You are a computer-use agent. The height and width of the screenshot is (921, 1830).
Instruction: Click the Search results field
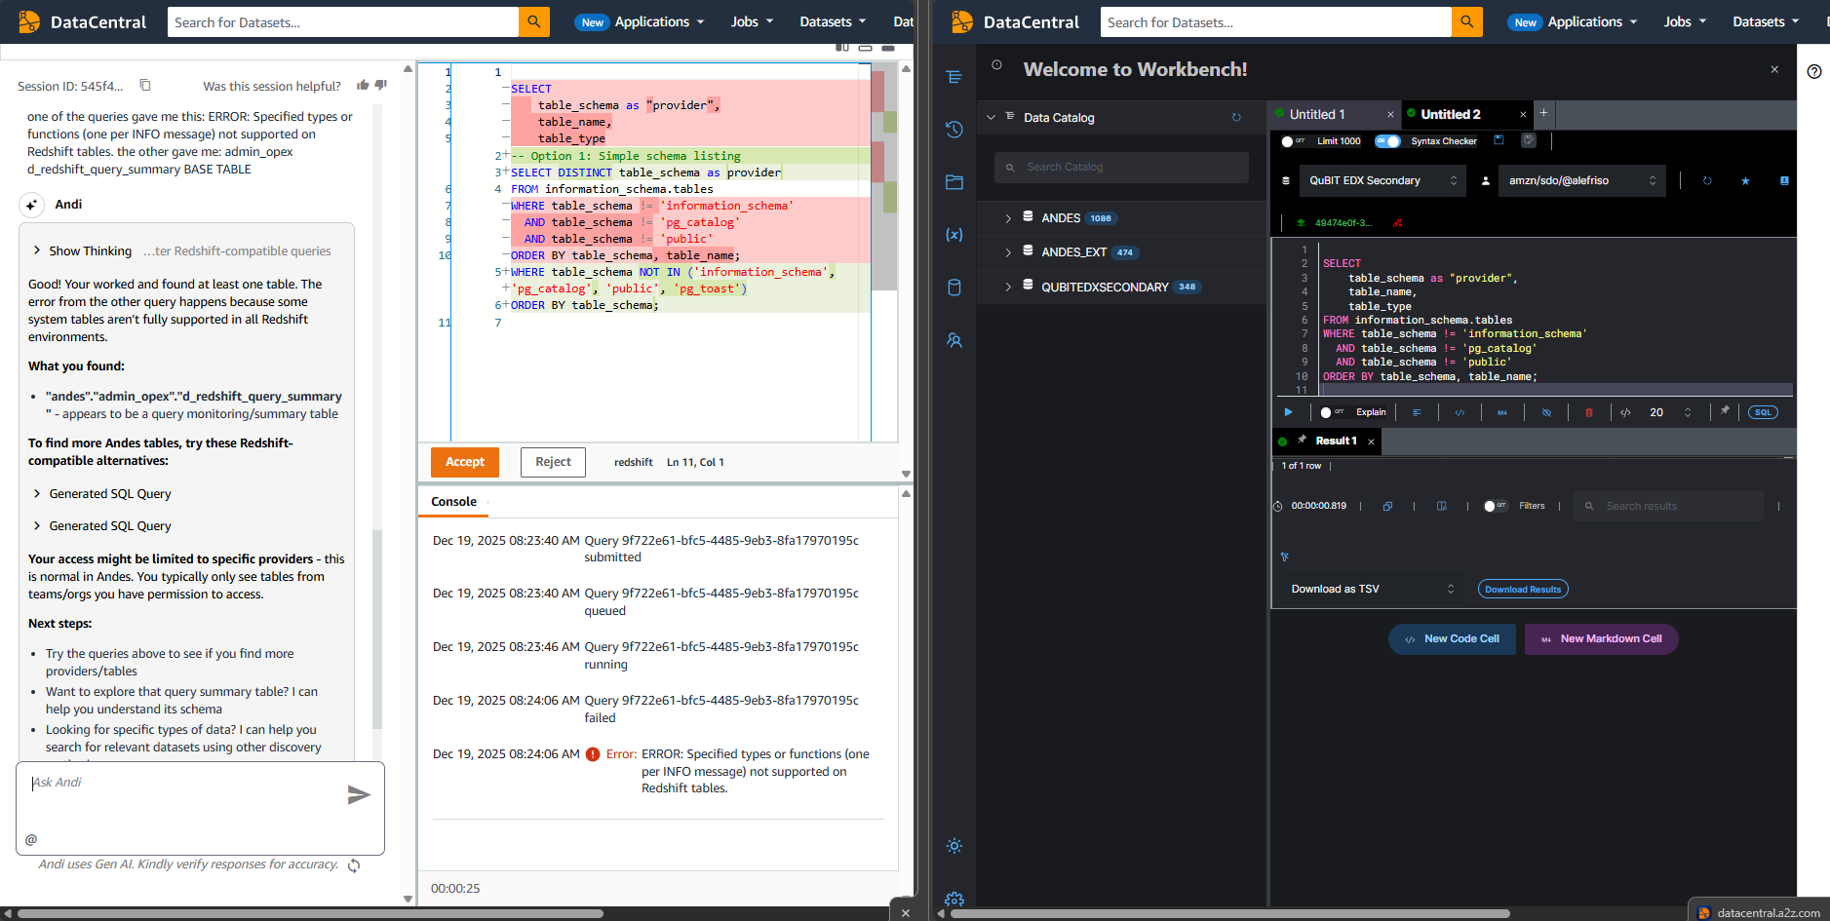[x=1668, y=506]
